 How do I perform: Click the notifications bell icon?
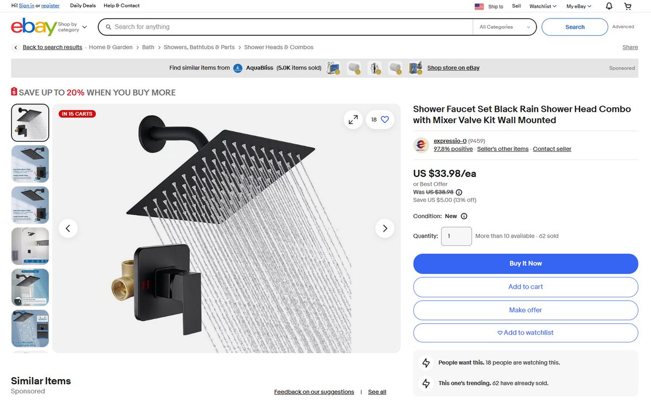click(x=608, y=6)
